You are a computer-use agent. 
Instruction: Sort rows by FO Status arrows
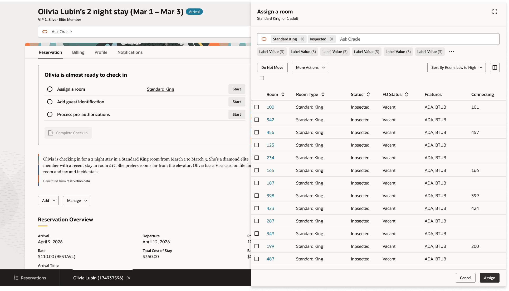click(x=407, y=94)
